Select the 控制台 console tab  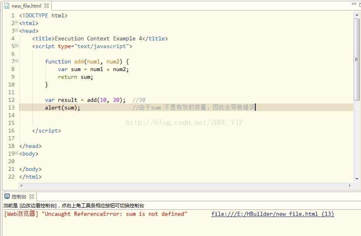point(19,196)
